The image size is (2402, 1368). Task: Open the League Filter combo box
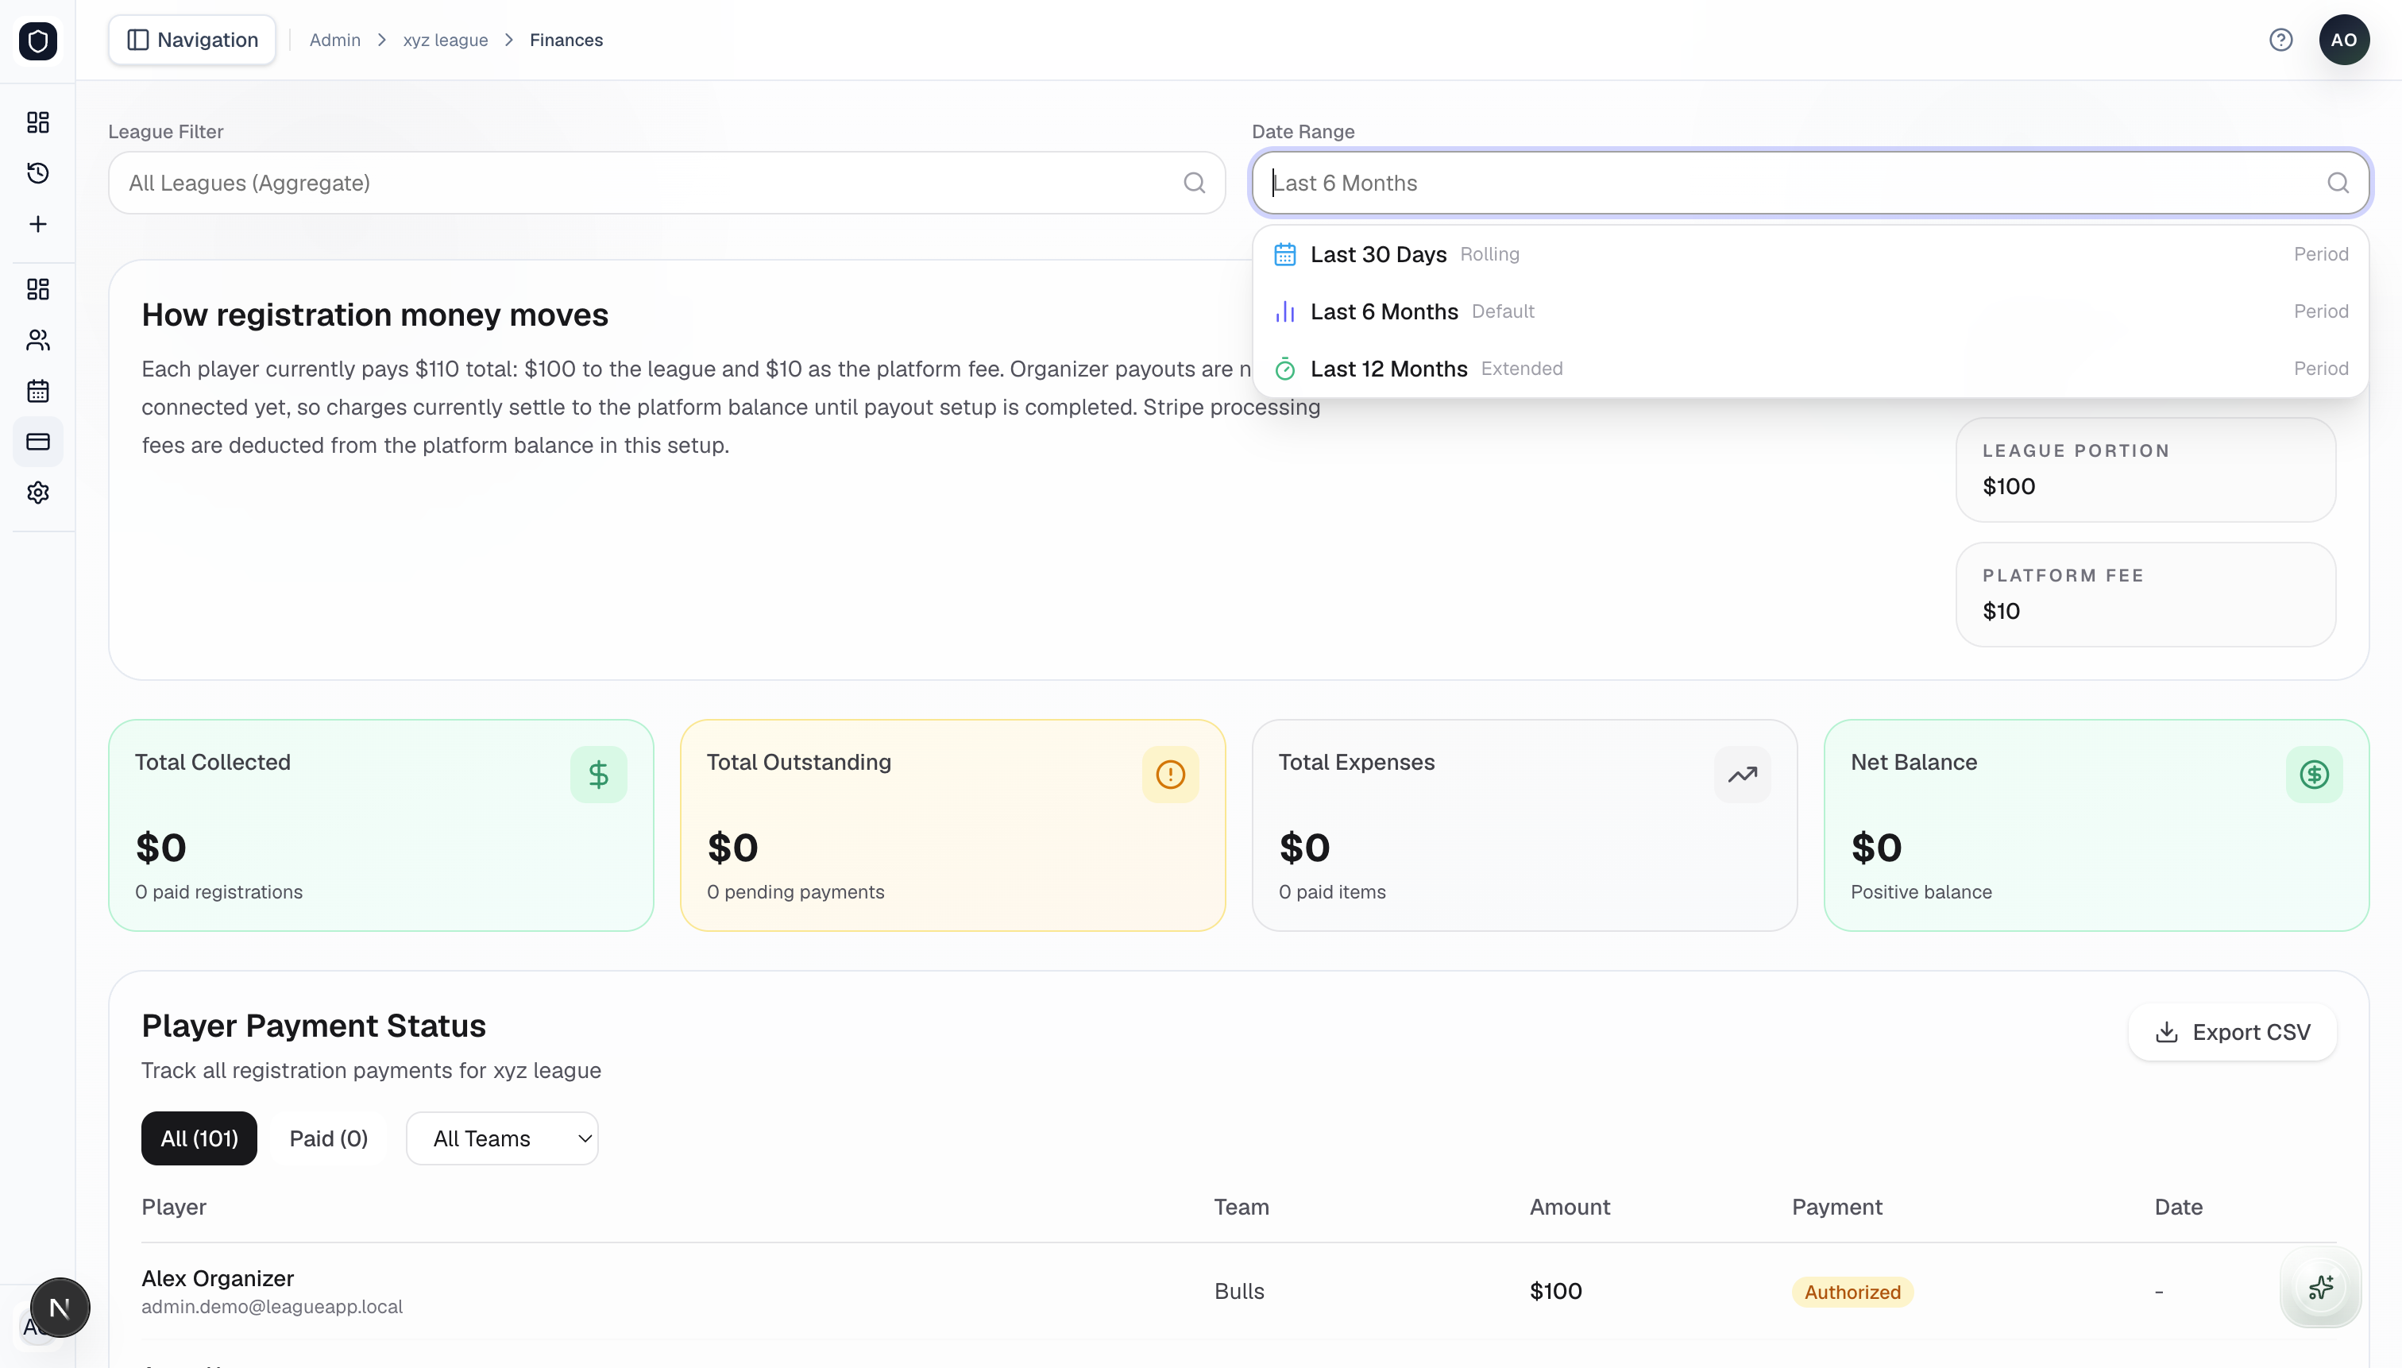click(x=666, y=182)
